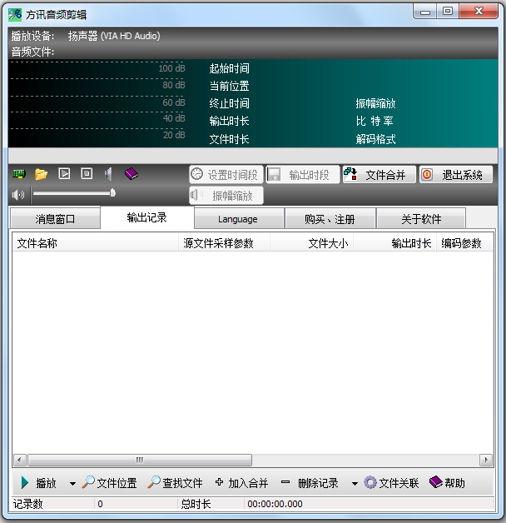Click 文件位置 magnifier item
The height and width of the screenshot is (523, 506).
pos(109,483)
